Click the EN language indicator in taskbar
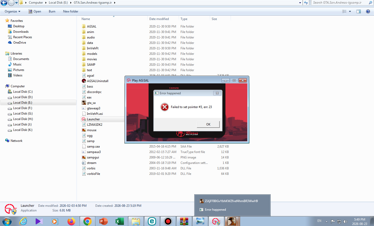Screen dimensions: 374x226 point(319,221)
